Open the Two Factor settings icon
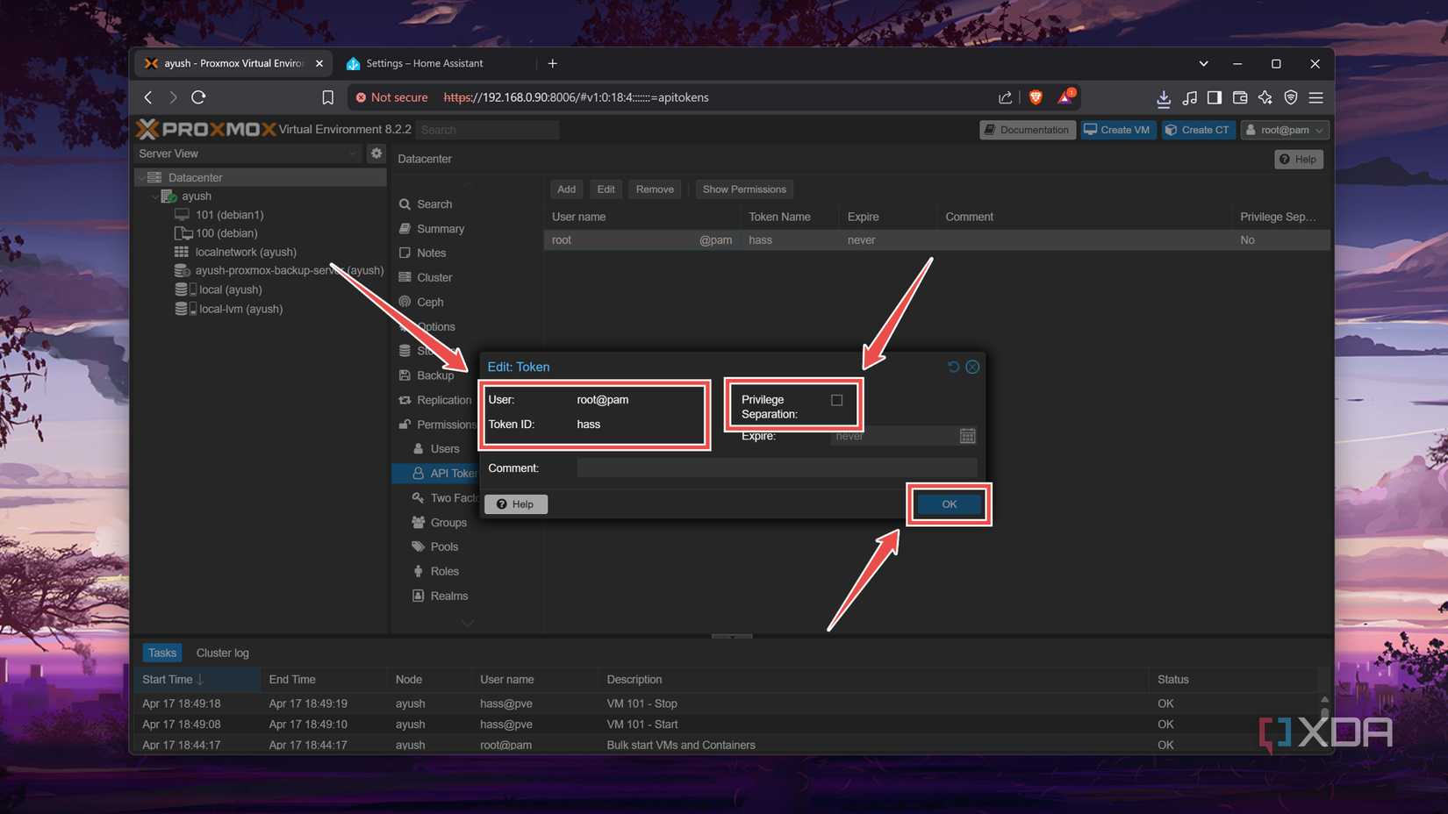 tap(418, 497)
